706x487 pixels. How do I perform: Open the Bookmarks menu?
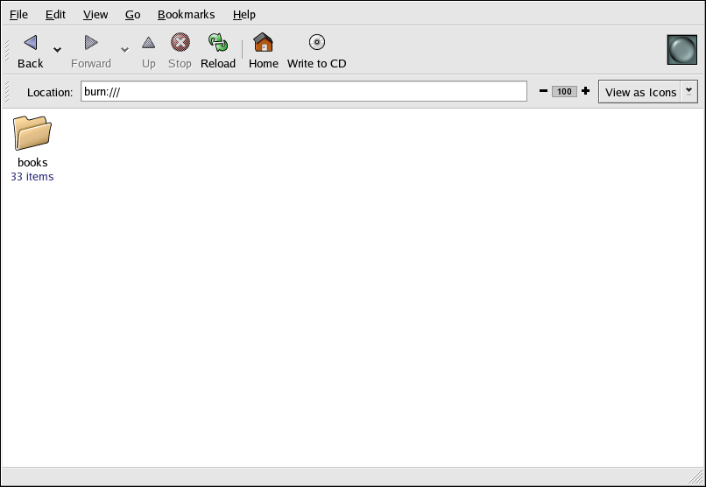(x=186, y=15)
